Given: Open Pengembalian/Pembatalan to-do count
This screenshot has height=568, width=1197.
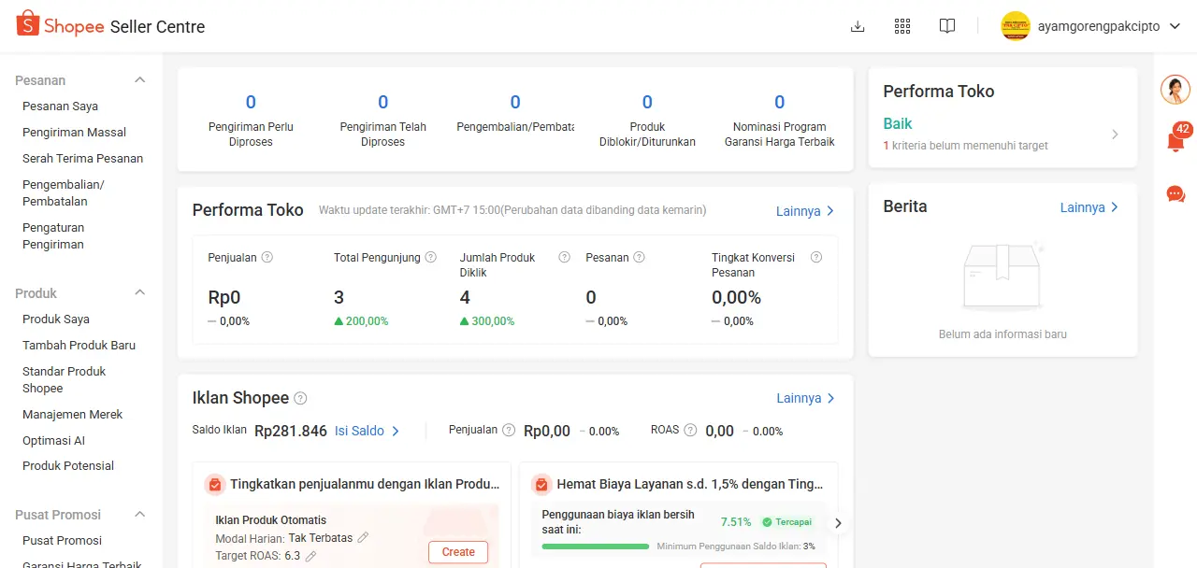Looking at the screenshot, I should 515,114.
